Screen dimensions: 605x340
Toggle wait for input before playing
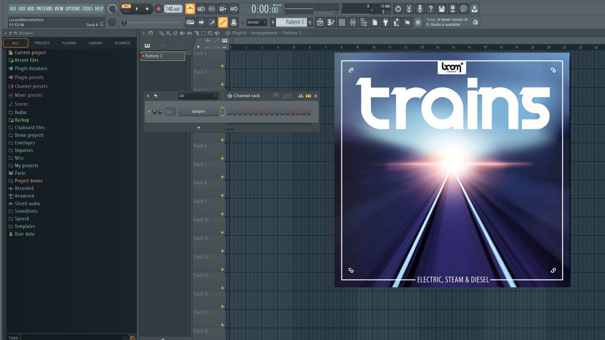[201, 9]
